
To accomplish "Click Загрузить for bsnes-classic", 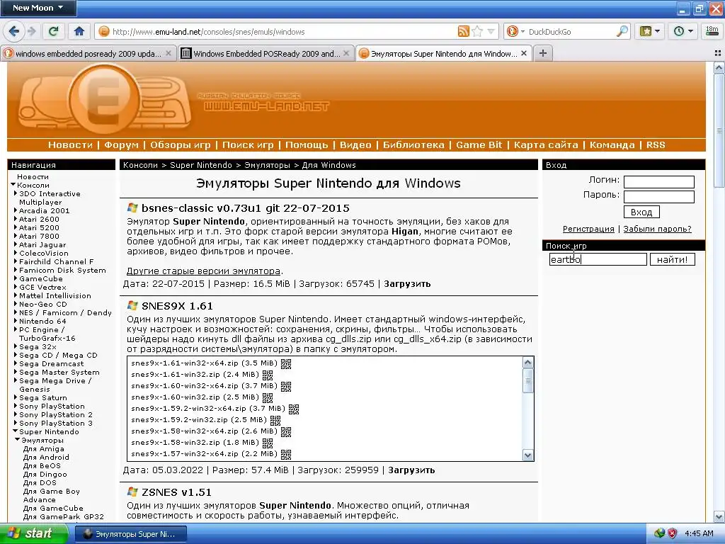I will pos(407,284).
